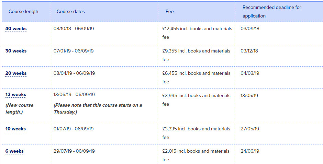
Task: Open the 20 weeks course link
Action: point(16,73)
